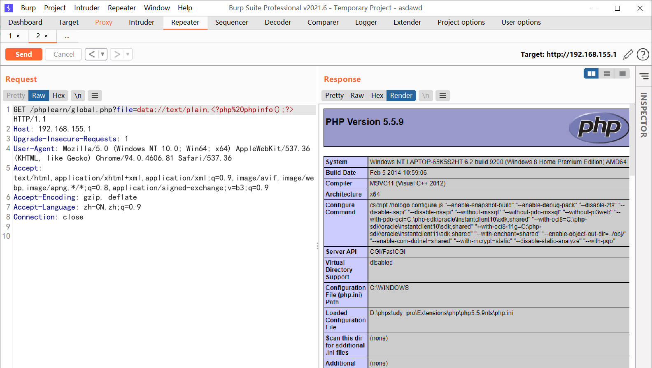The width and height of the screenshot is (652, 368).
Task: Switch to the Target tab
Action: tap(68, 22)
